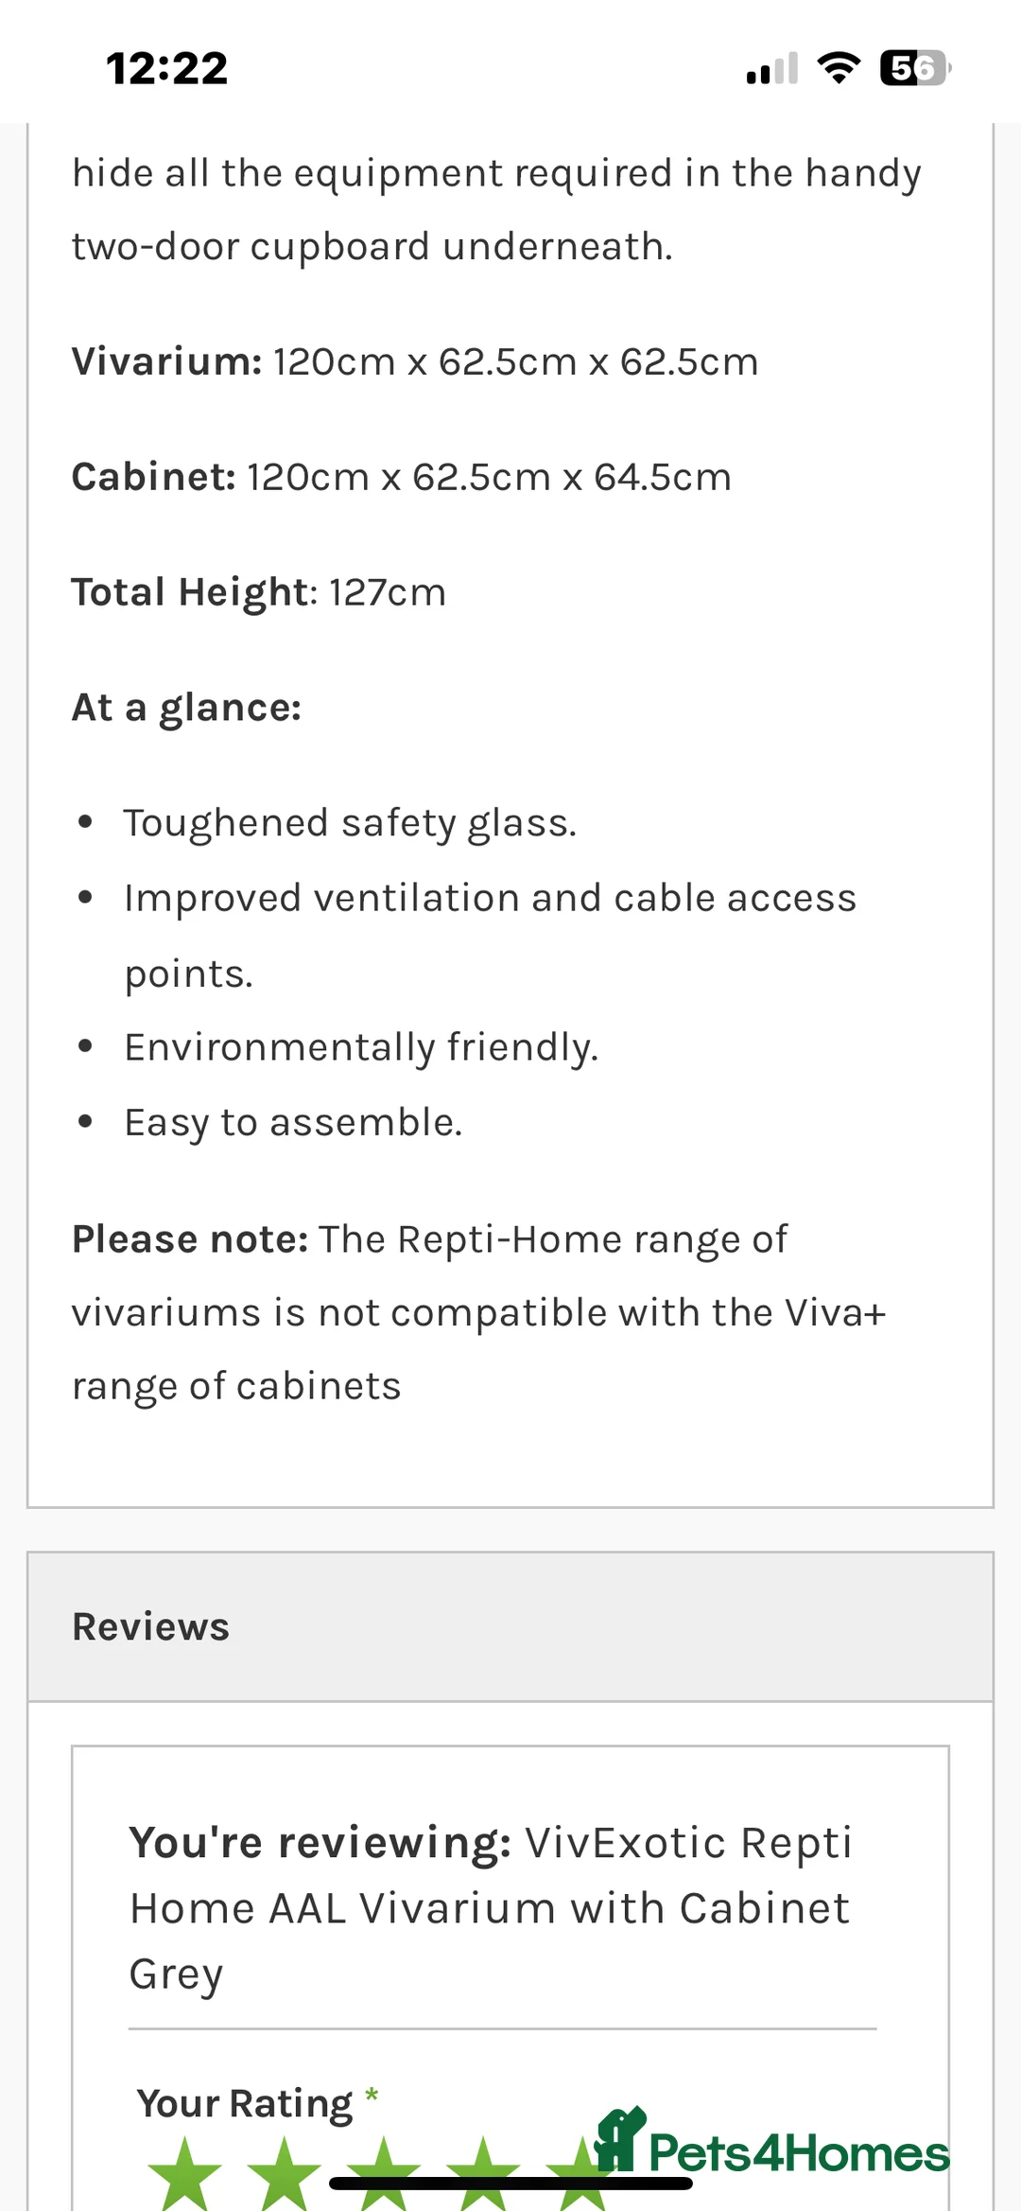Tap the "Toughened safety glass." bullet

pos(350,823)
